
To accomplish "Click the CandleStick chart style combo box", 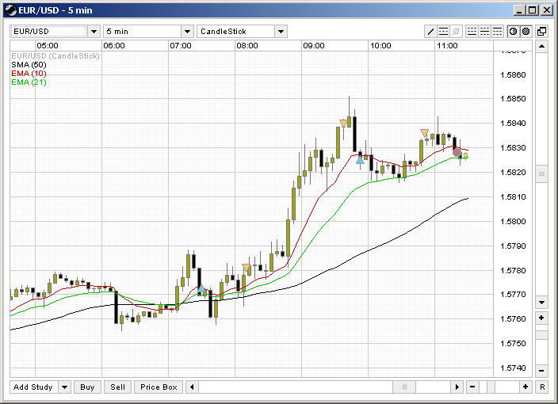I will click(242, 32).
